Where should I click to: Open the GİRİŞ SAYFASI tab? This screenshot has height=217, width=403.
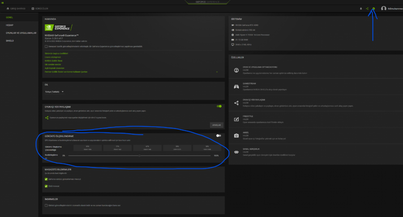[x=16, y=9]
